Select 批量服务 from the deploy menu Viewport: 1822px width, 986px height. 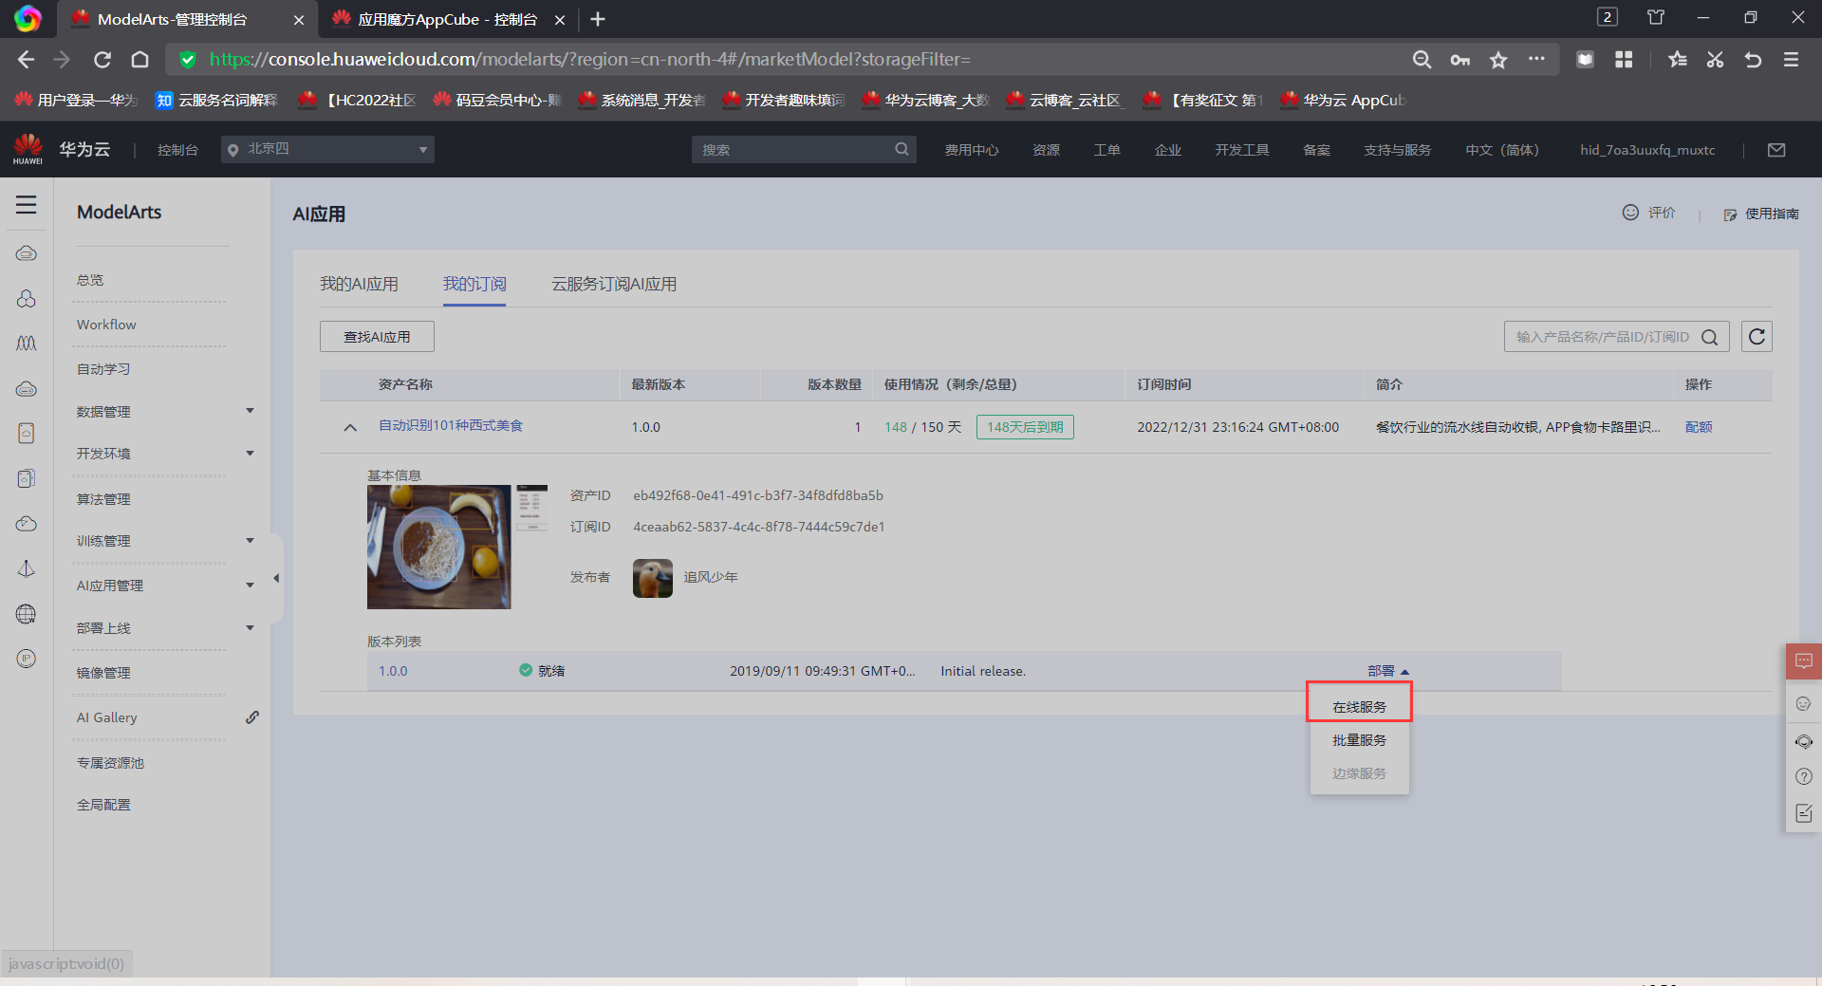pyautogui.click(x=1359, y=740)
